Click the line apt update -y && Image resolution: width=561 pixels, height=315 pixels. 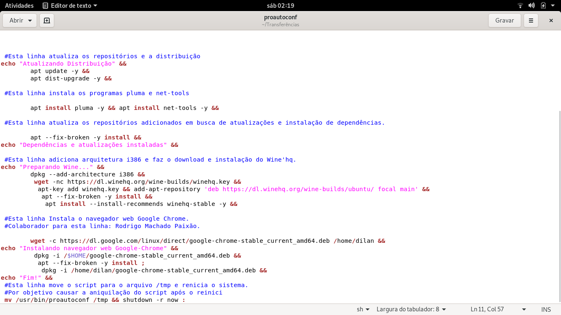60,71
